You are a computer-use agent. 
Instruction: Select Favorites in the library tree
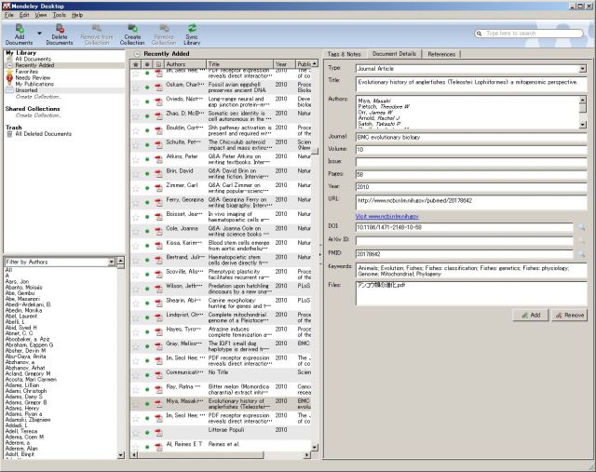27,72
